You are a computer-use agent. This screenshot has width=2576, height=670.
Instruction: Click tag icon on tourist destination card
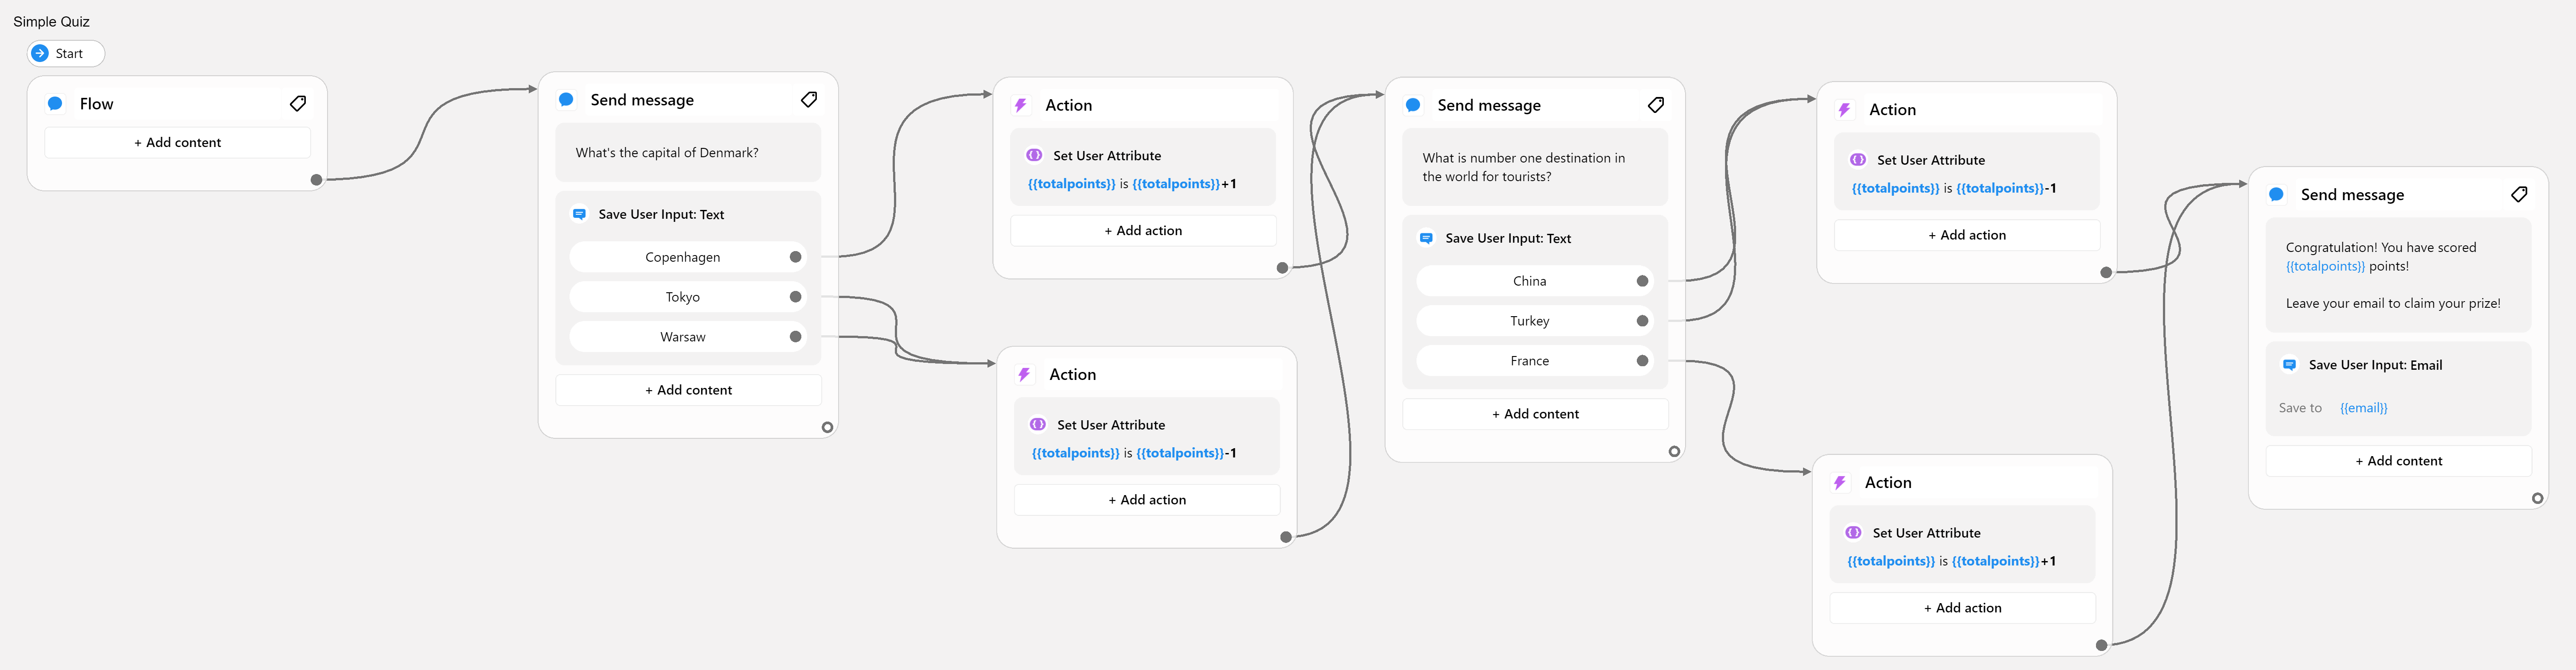1656,105
